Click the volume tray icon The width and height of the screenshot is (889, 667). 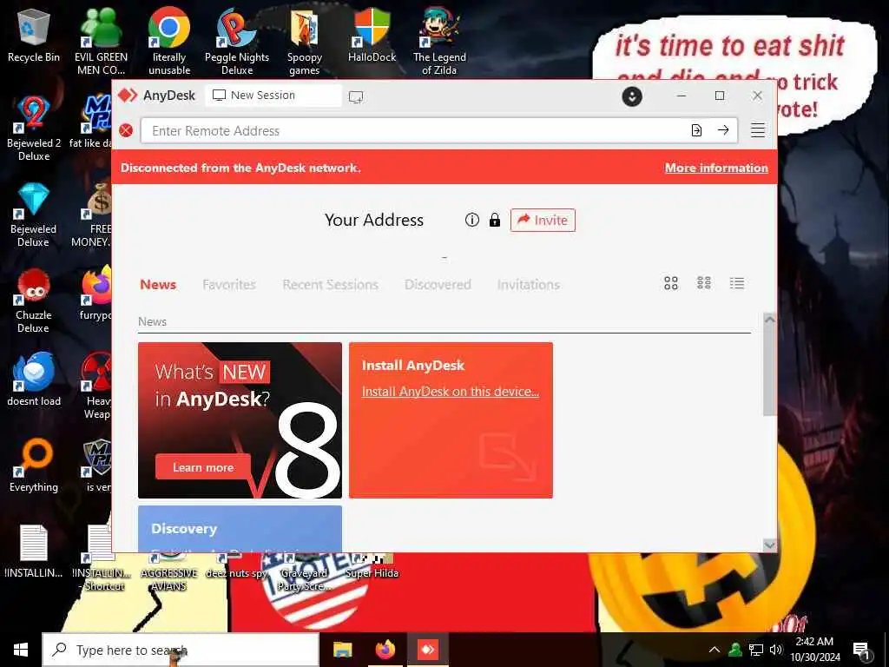click(776, 650)
